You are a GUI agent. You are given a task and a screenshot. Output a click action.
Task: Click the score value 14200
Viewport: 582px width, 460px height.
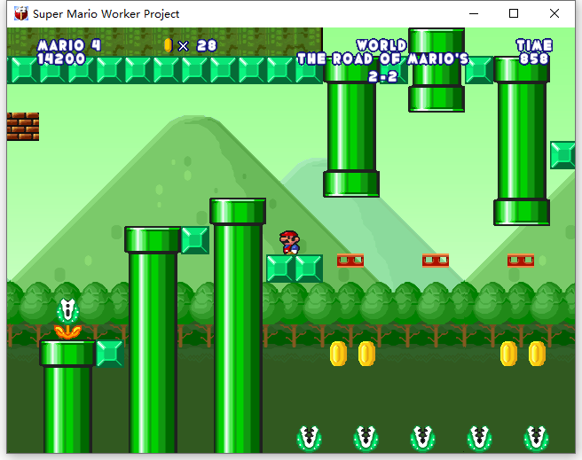click(61, 58)
